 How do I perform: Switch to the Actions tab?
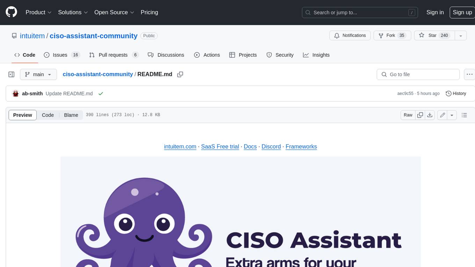pos(207,55)
